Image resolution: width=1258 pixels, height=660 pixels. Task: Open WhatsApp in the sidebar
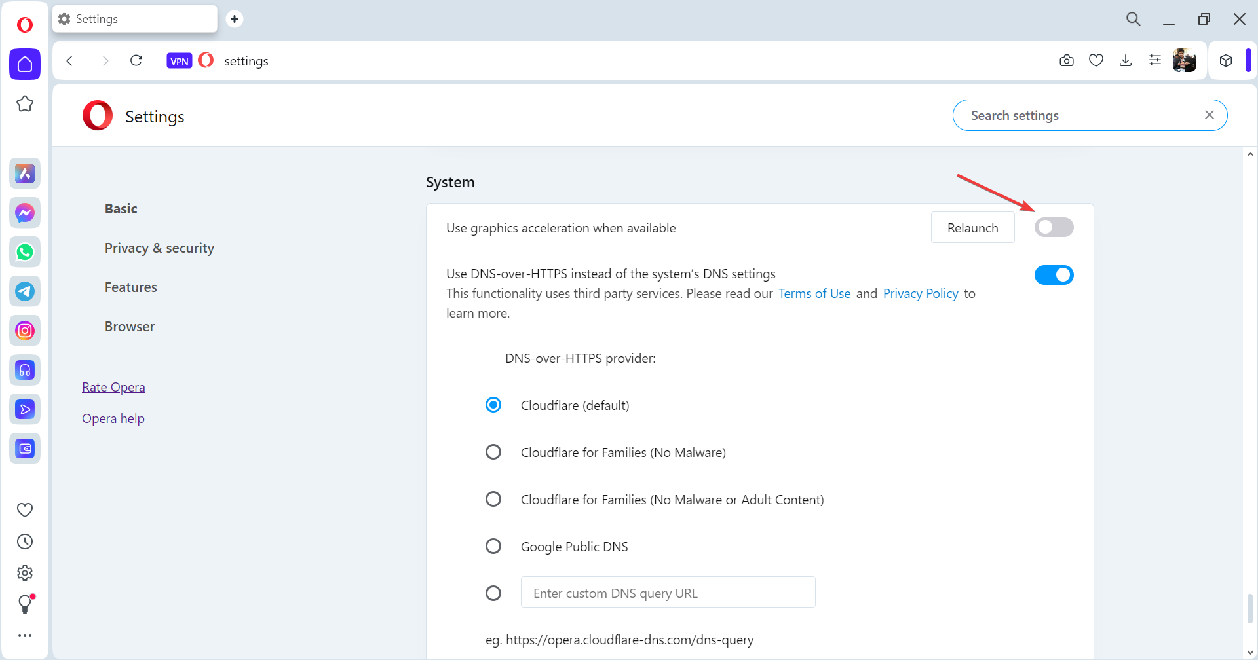click(25, 252)
